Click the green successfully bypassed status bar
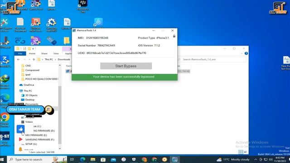This screenshot has height=163, width=290. [125, 77]
